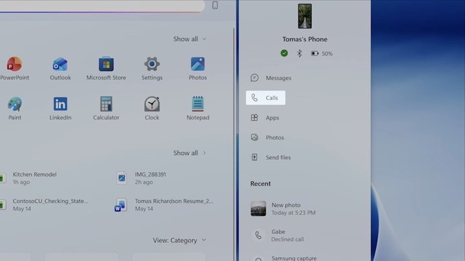465x261 pixels.
Task: Click the 50% battery text
Action: coord(327,53)
